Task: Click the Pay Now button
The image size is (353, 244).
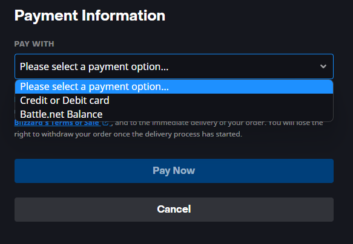Action: pyautogui.click(x=174, y=171)
